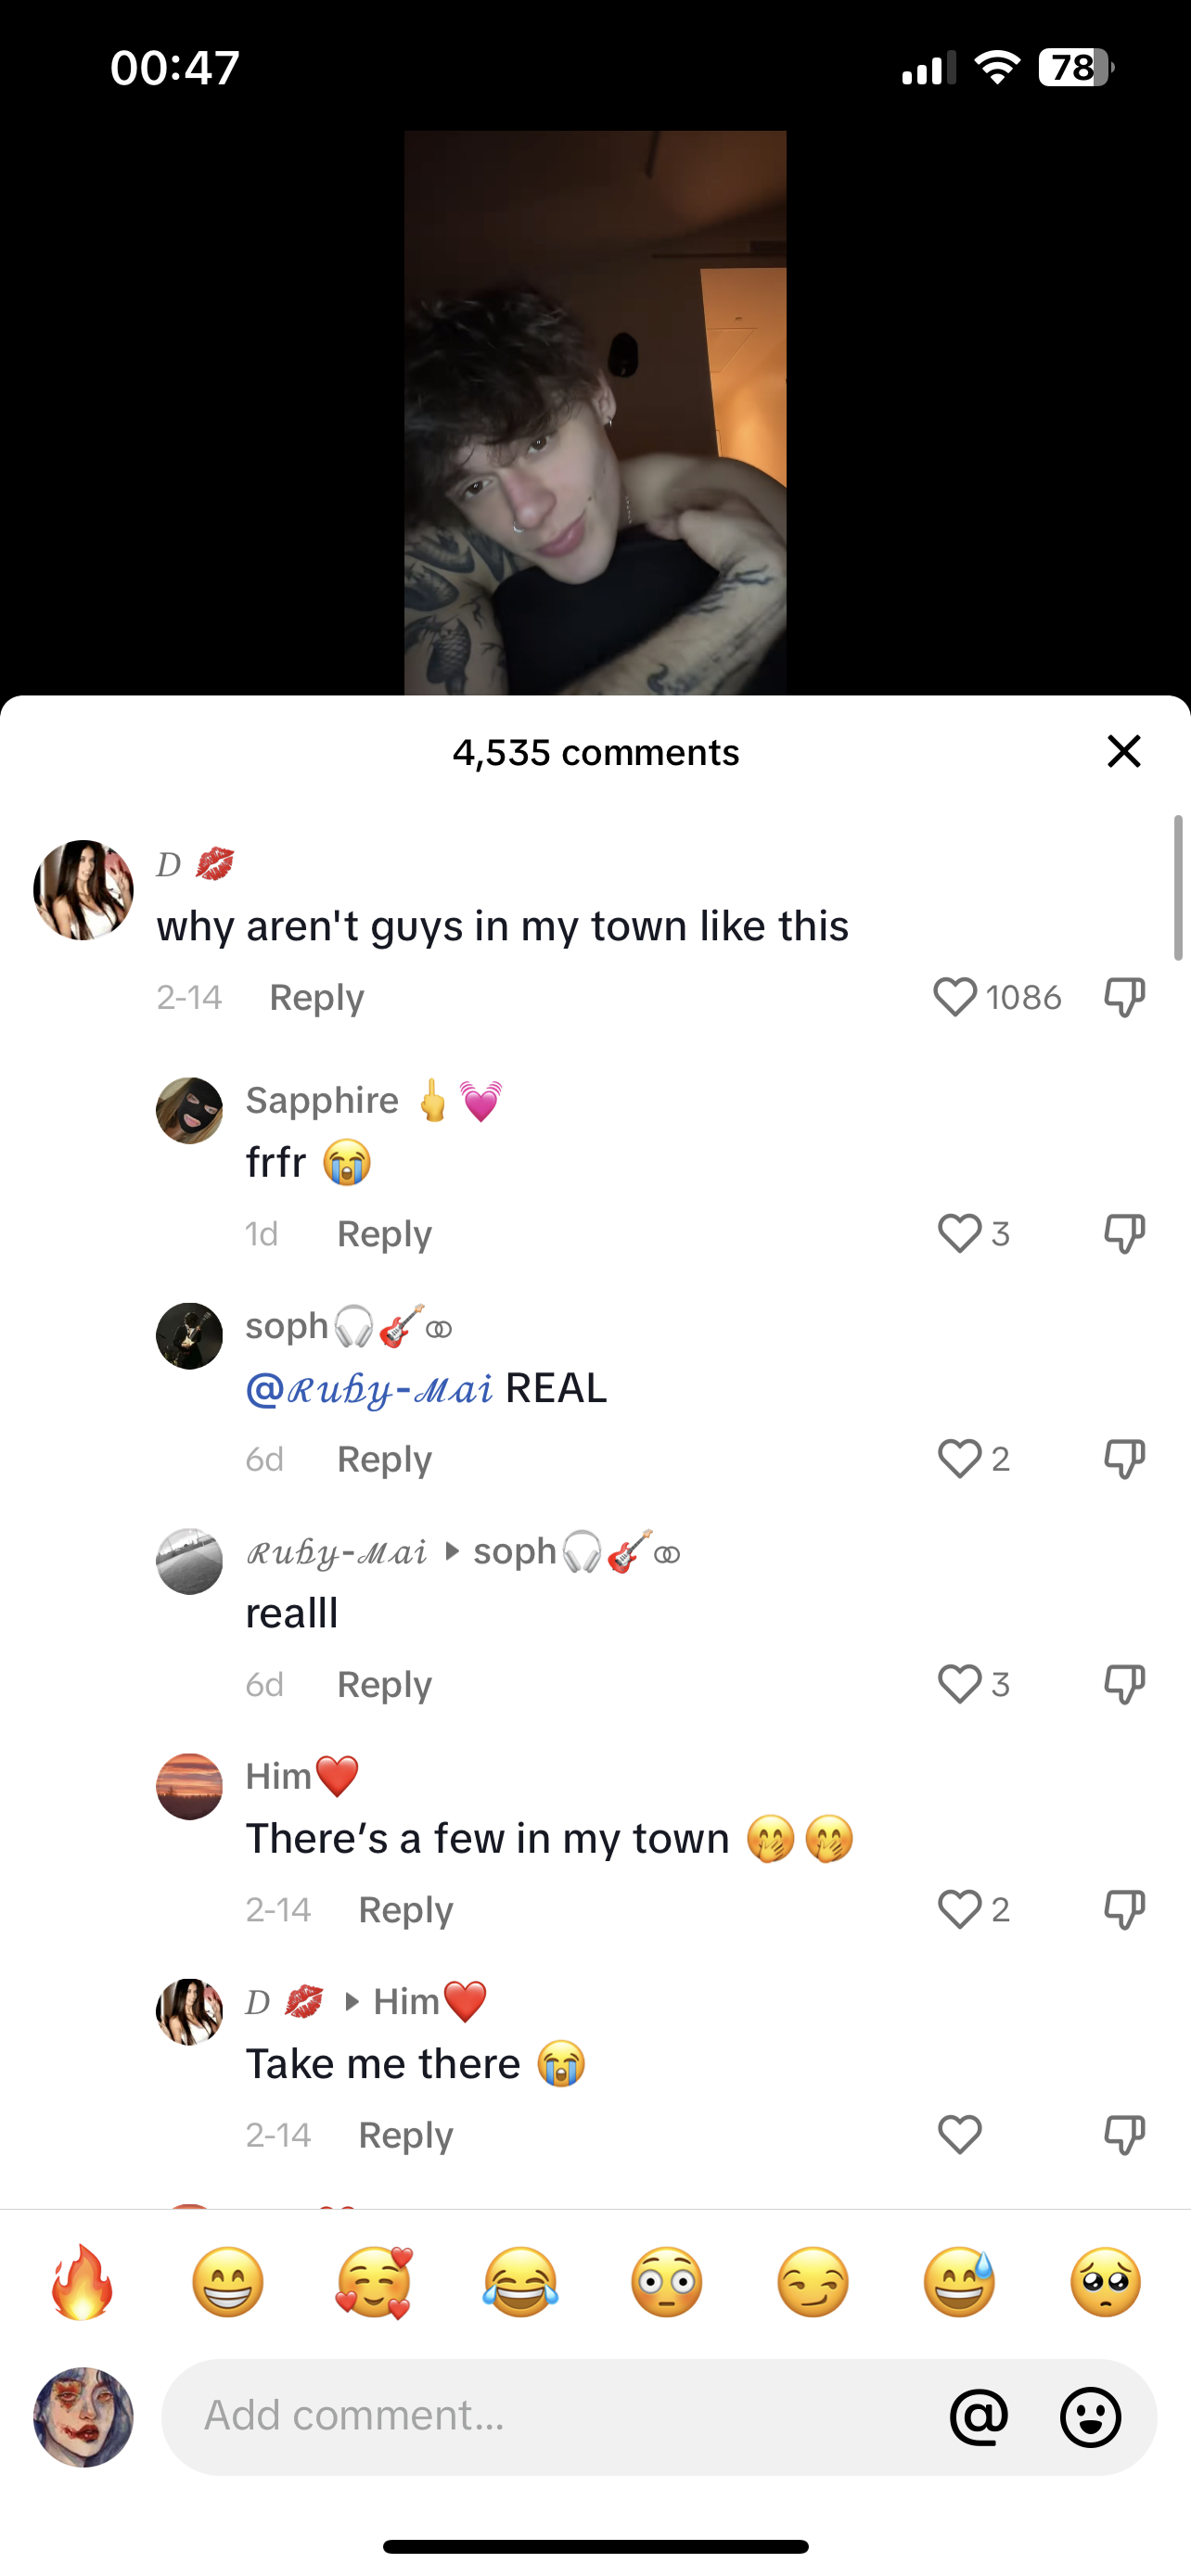The width and height of the screenshot is (1191, 2576).
Task: Like the 'Take me there' reply
Action: [959, 2135]
